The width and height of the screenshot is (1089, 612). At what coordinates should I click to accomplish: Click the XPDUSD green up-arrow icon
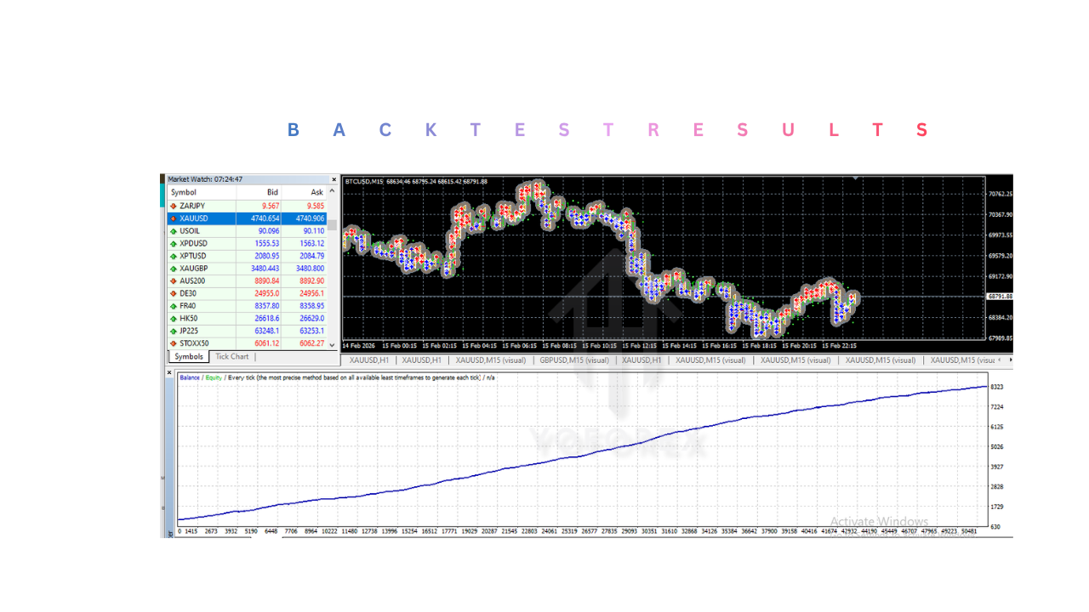click(x=174, y=243)
